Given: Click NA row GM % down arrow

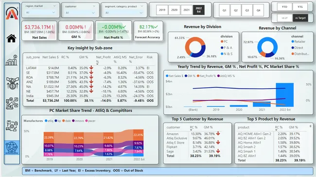Looking at the screenshot, I should click(x=91, y=86).
